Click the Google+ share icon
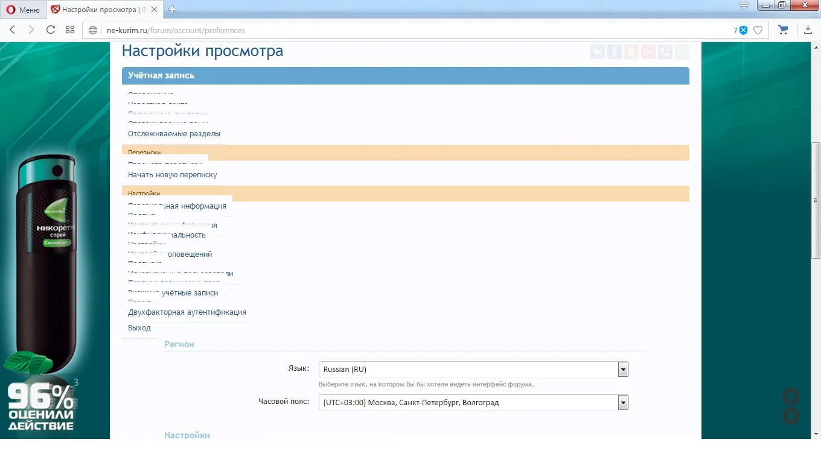Screen dimensions: 821x451 648,52
